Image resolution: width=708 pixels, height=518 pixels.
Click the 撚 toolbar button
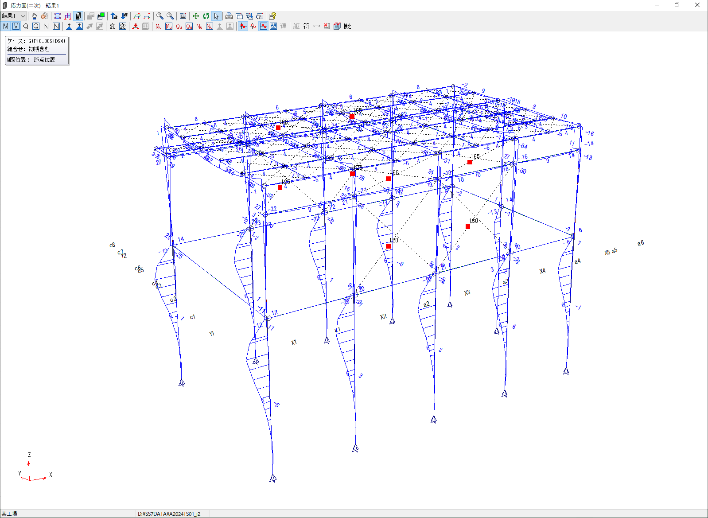(347, 26)
